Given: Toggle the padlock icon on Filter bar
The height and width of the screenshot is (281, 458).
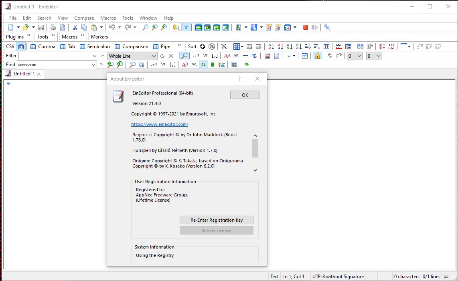Looking at the screenshot, I should [x=317, y=56].
